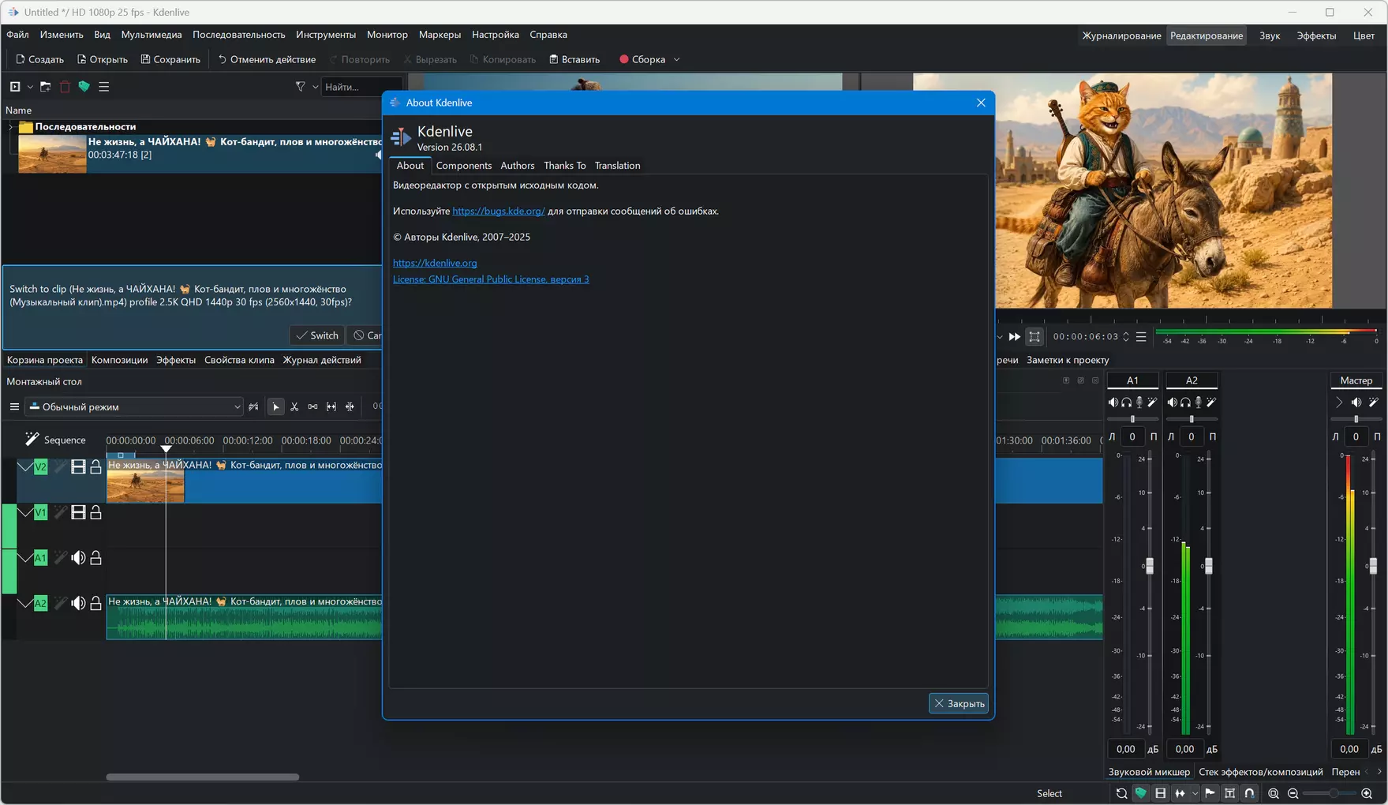Screen dimensions: 1388x805
Task: Toggle snapping magnet in status bar
Action: (1249, 793)
